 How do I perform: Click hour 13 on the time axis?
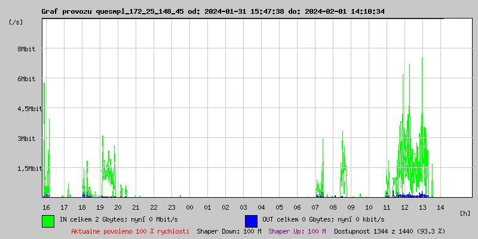[422, 207]
